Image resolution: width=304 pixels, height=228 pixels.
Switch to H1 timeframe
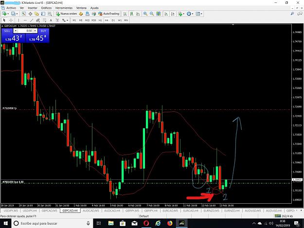tap(100, 20)
